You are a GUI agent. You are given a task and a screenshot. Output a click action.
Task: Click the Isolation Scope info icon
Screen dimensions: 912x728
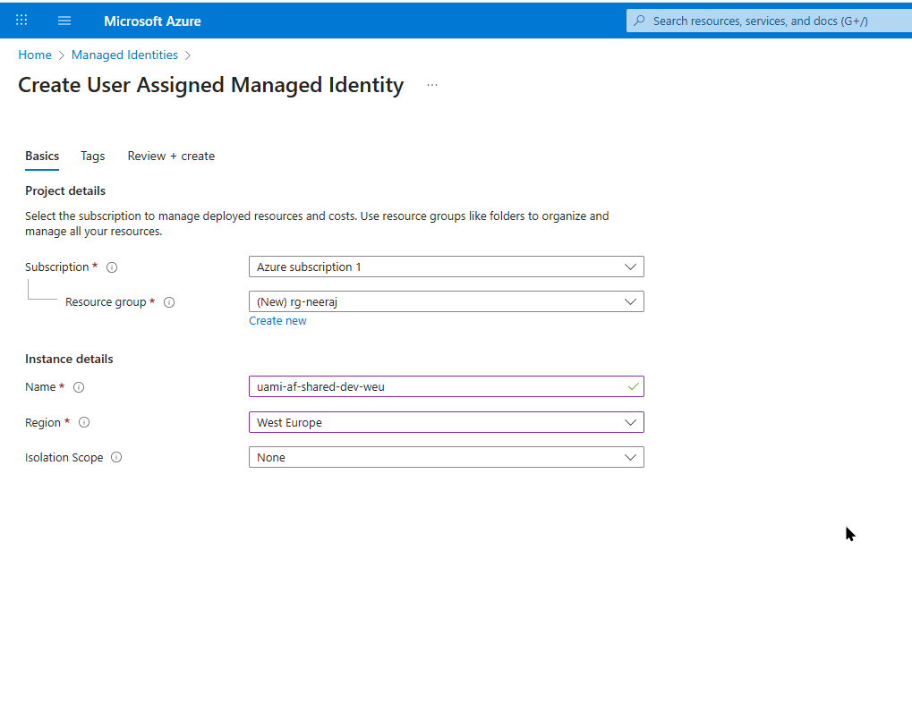click(116, 458)
